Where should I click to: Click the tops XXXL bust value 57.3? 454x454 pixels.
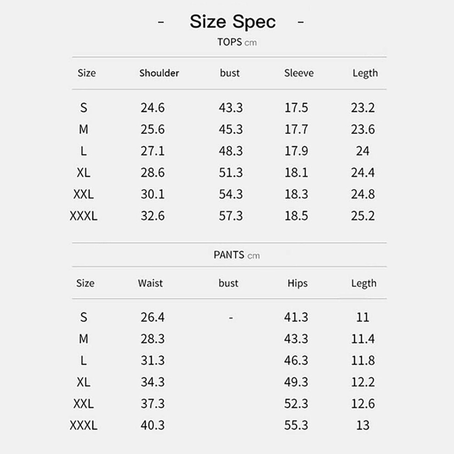[x=231, y=216]
